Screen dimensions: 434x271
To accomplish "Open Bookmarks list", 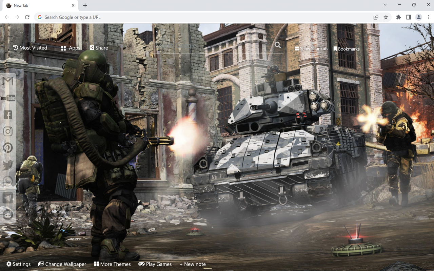I will click(347, 49).
